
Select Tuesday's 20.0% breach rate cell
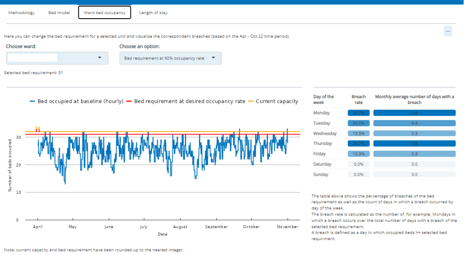point(358,123)
